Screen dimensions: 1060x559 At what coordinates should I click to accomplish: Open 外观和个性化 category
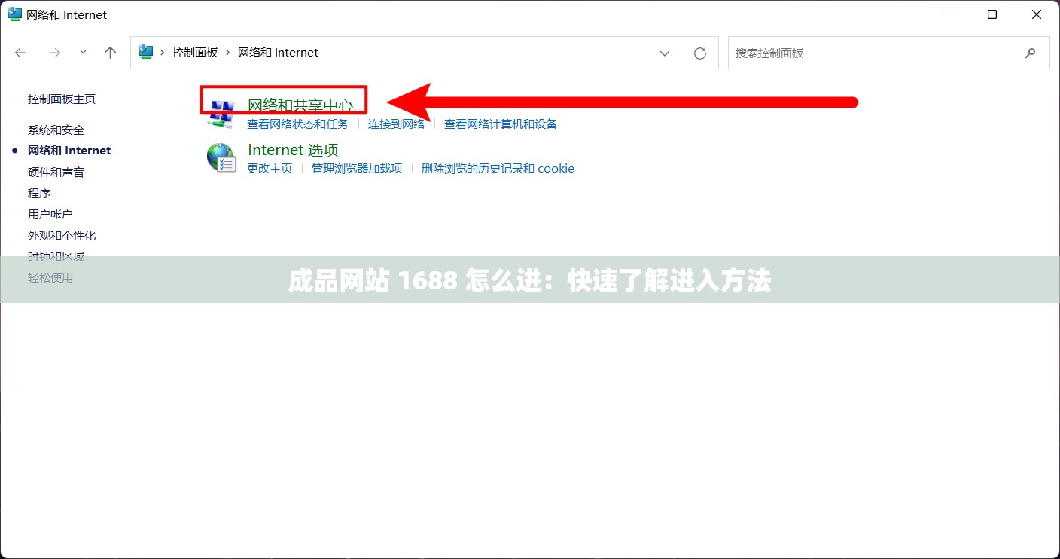(x=62, y=236)
